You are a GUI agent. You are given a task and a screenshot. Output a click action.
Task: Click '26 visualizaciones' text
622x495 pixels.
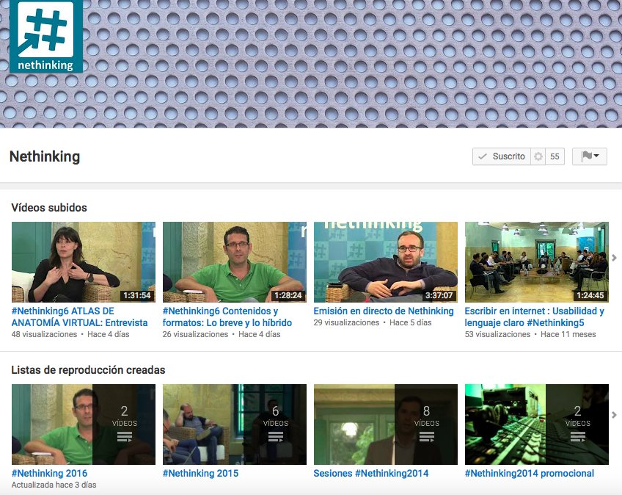[x=195, y=334]
